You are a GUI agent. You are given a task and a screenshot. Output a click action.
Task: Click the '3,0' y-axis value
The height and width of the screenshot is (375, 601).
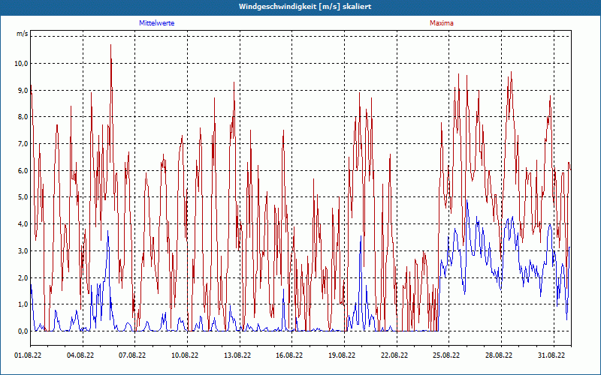[x=23, y=251]
